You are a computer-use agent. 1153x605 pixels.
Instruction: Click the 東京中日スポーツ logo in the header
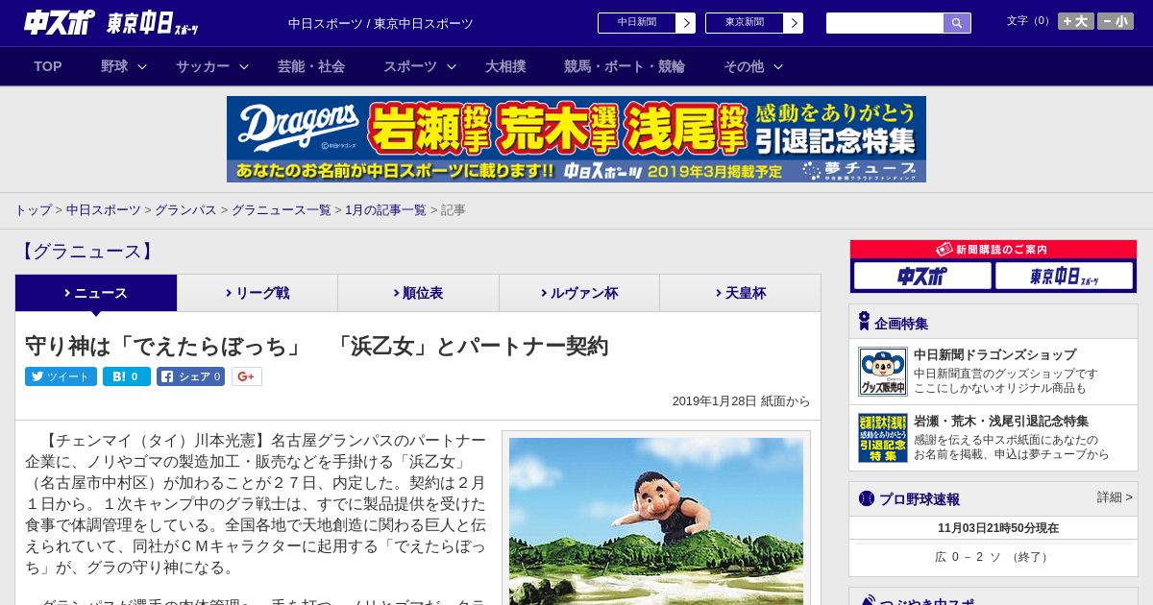(x=153, y=23)
